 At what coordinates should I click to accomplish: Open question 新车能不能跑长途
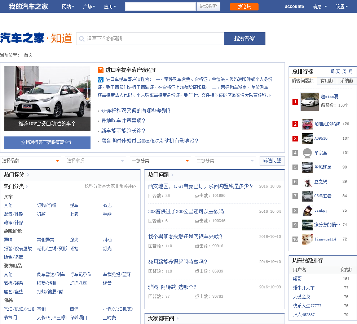pos(123,131)
